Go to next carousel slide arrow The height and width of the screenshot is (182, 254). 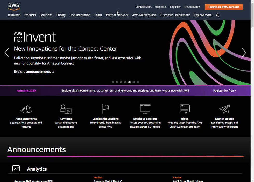pyautogui.click(x=244, y=53)
